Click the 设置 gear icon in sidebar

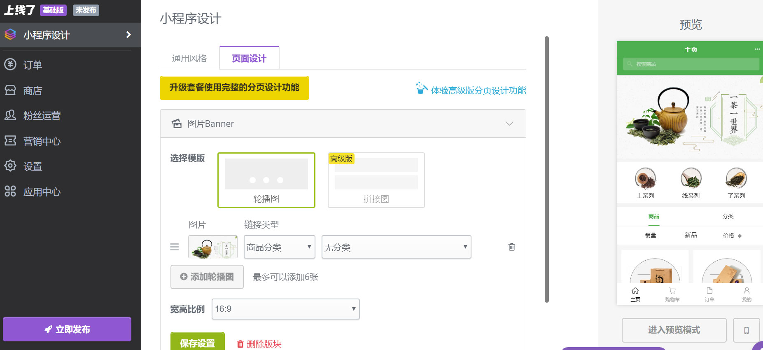pyautogui.click(x=10, y=166)
